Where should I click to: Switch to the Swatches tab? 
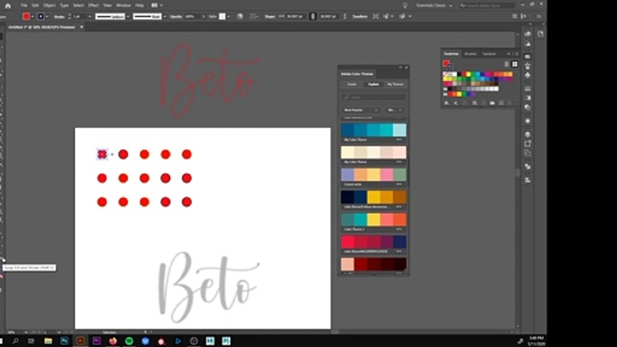[x=451, y=53]
